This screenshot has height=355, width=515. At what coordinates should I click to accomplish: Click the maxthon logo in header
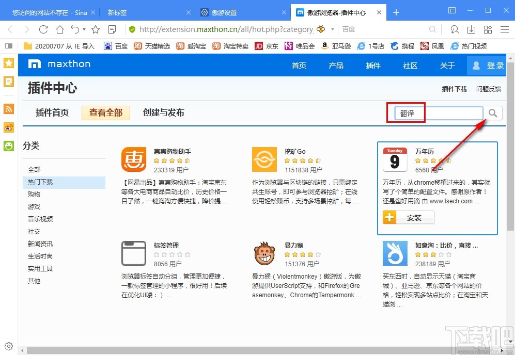[59, 64]
